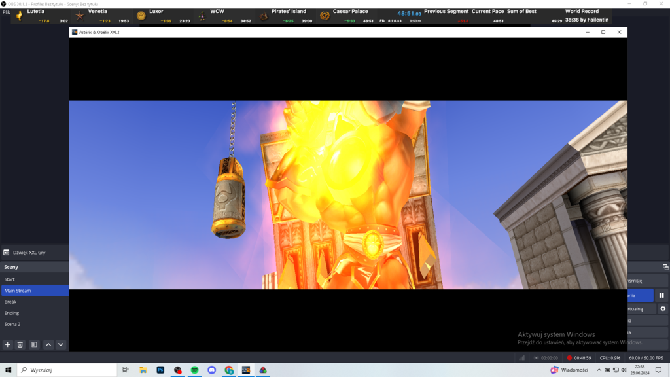Screen dimensions: 670x377
Task: Open the Plik menu in OBS
Action: [x=6, y=12]
